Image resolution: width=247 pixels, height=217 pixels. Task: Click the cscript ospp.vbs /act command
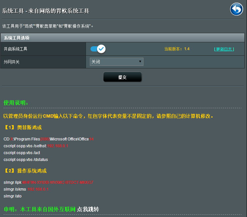[x=22, y=153]
